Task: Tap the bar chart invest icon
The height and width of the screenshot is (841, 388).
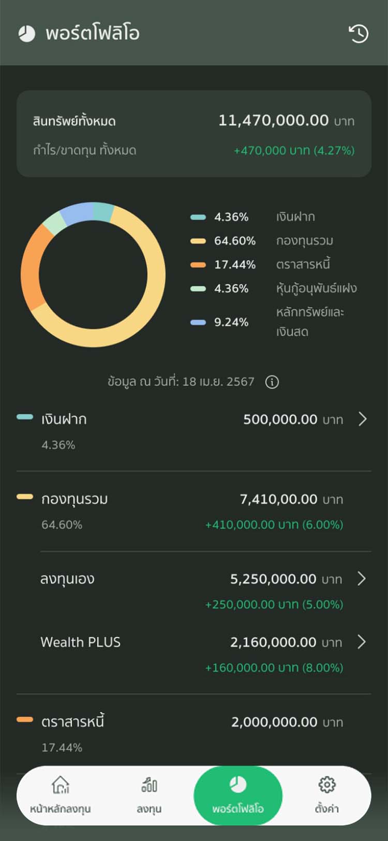Action: coord(149,785)
